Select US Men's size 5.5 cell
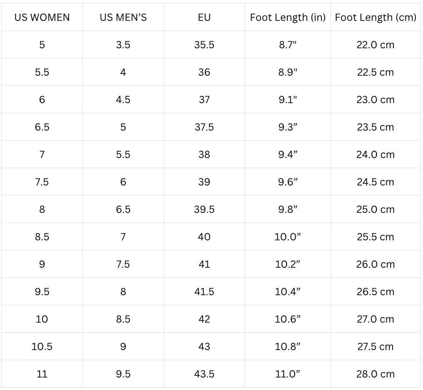The width and height of the screenshot is (423, 390). pyautogui.click(x=123, y=155)
